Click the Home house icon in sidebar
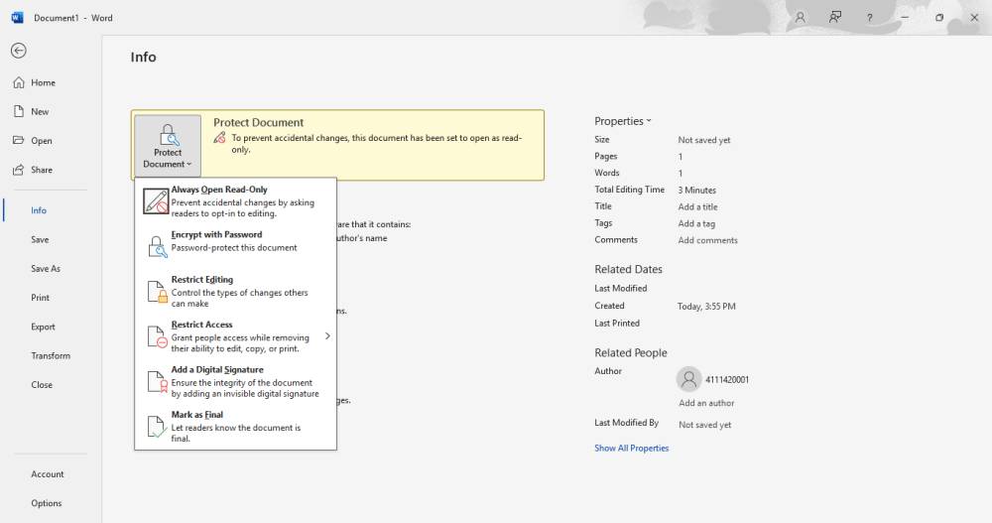The width and height of the screenshot is (992, 523). [19, 82]
